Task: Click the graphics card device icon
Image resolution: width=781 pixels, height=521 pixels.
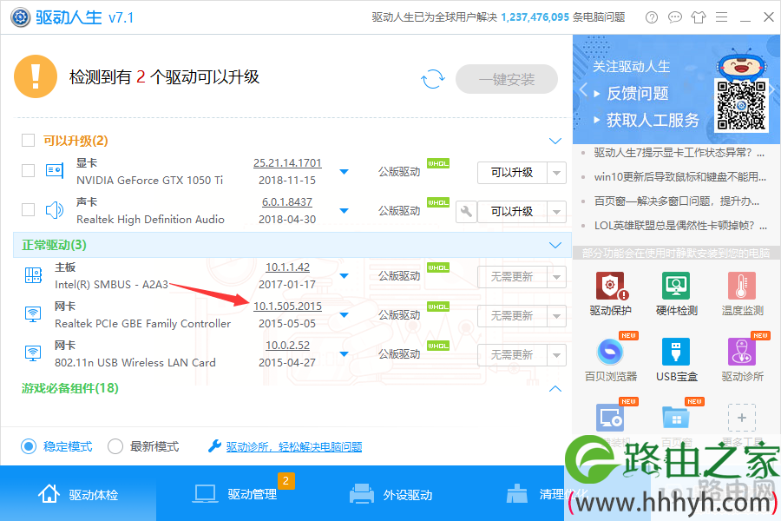Action: (x=55, y=170)
